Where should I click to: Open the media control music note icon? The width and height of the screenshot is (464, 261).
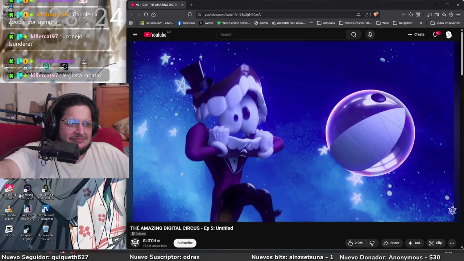click(x=429, y=14)
